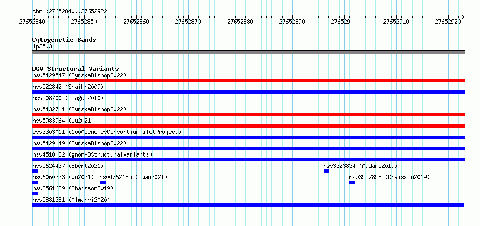
Task: Select nsv5432711 (ByrskaBishop2022) label
Action: click(79, 109)
